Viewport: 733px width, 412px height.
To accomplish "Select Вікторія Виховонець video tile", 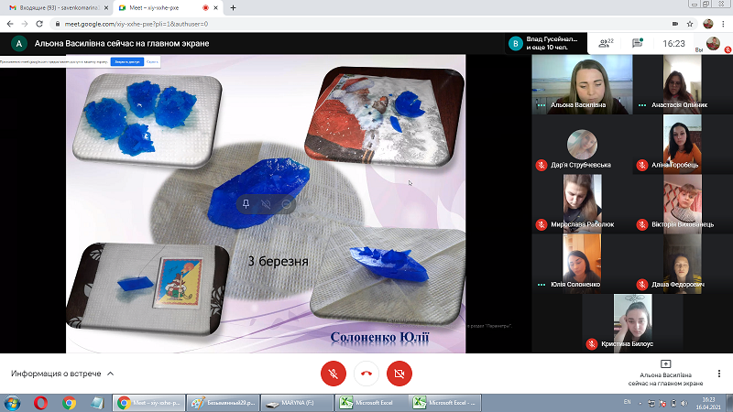I will [683, 204].
